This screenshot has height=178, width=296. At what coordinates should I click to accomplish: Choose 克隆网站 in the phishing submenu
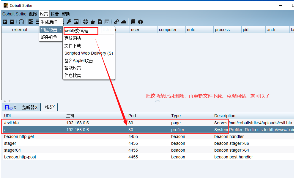[x=73, y=38]
